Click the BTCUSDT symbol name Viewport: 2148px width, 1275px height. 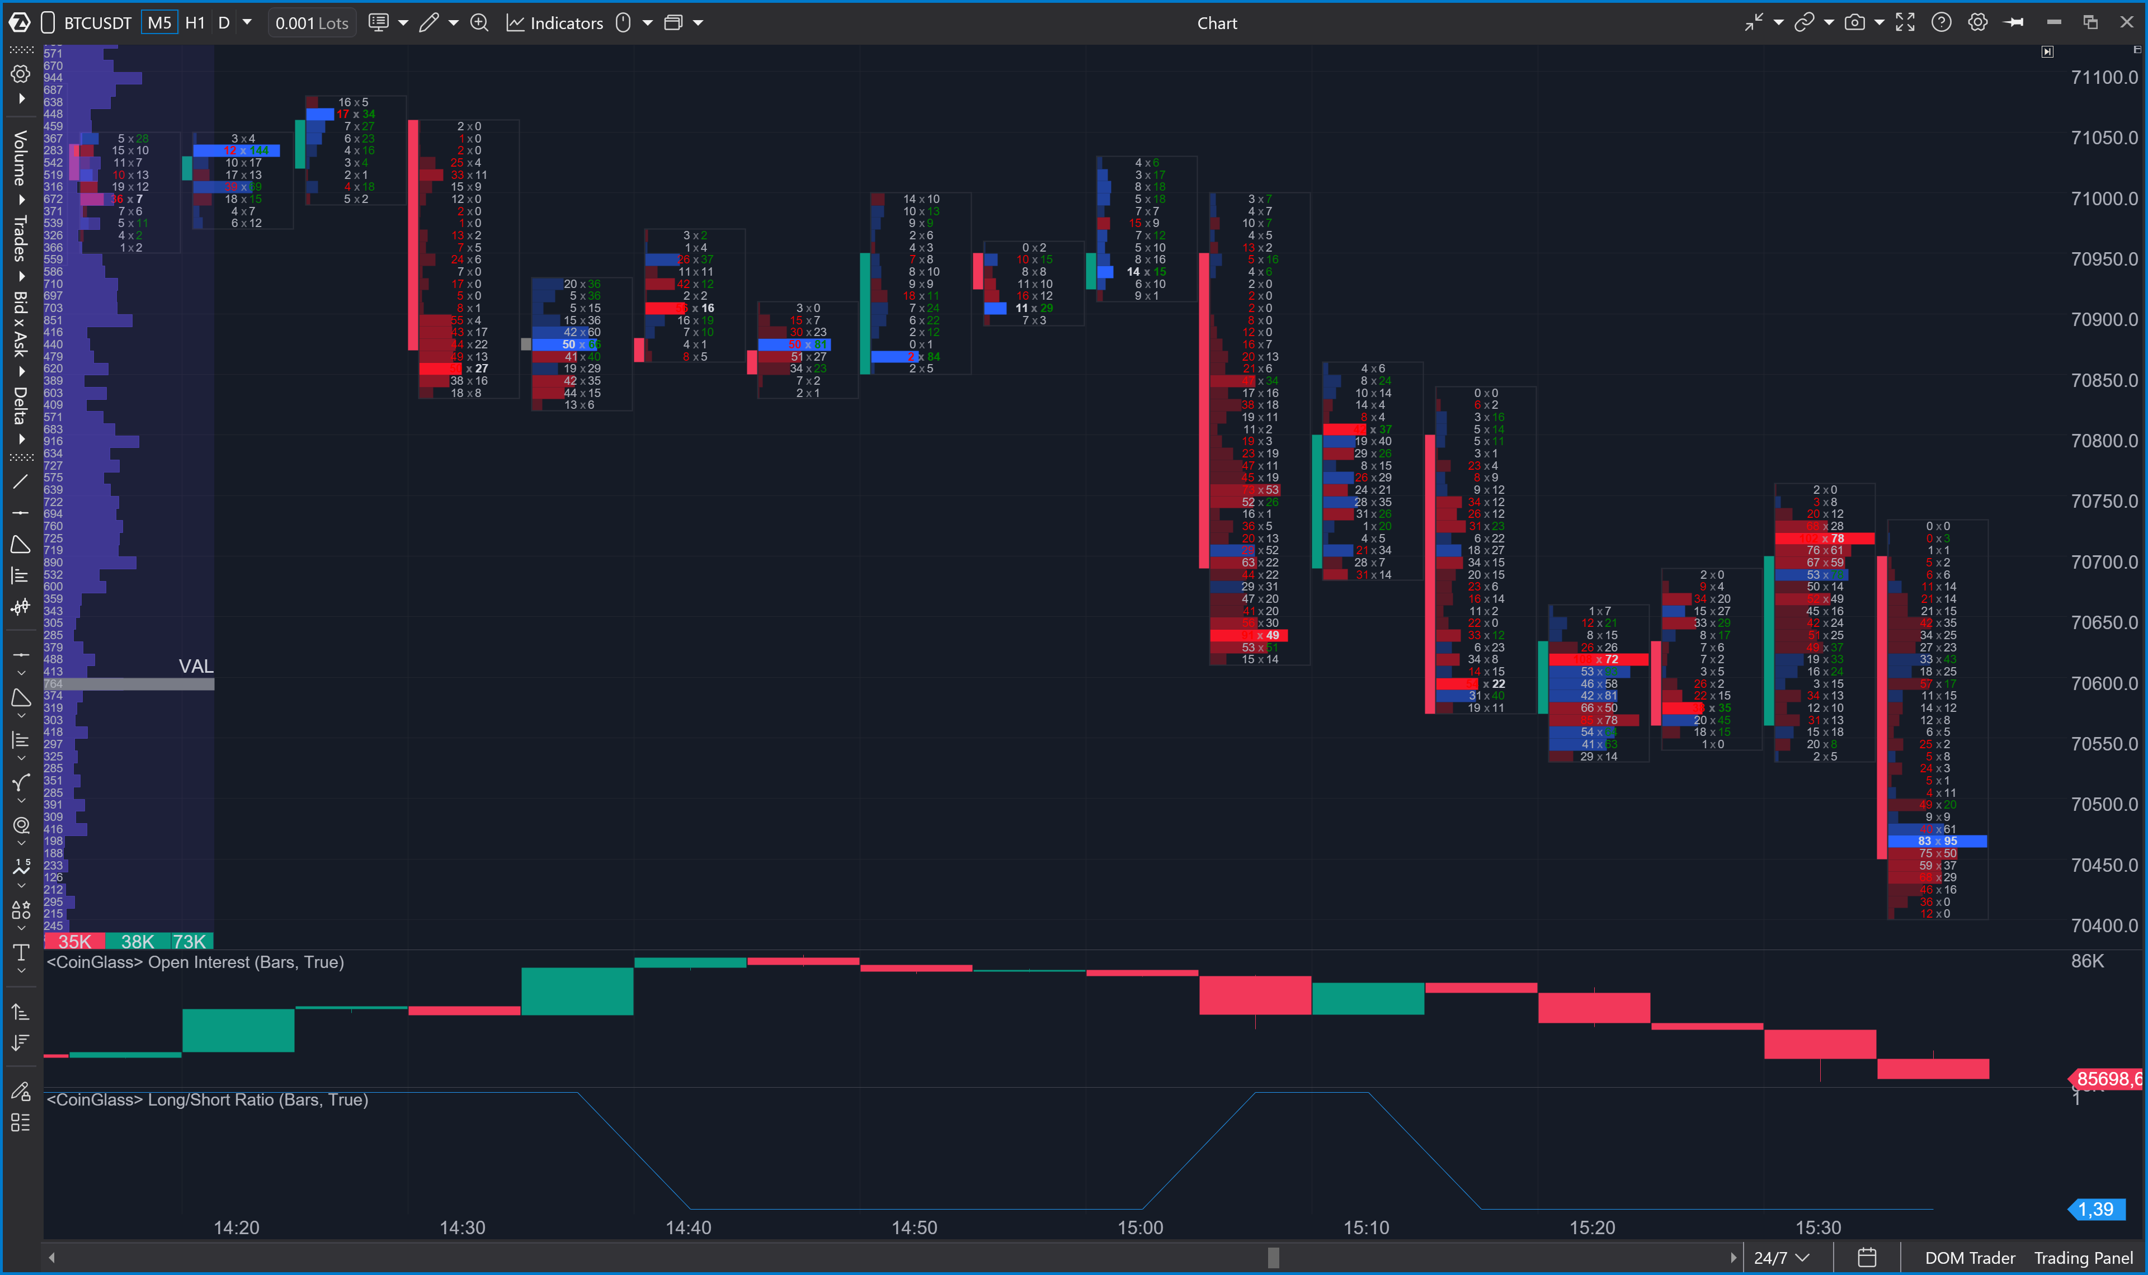[97, 23]
